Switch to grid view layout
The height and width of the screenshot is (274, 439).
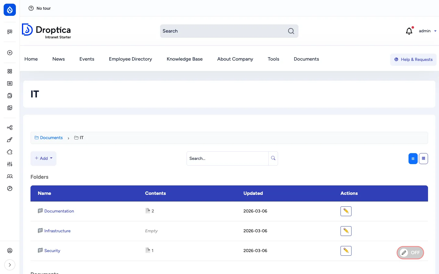(x=423, y=159)
